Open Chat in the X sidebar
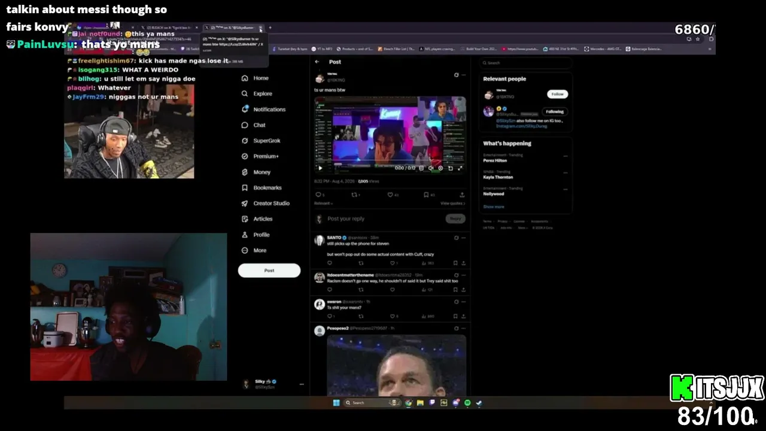The width and height of the screenshot is (766, 431). (253, 125)
